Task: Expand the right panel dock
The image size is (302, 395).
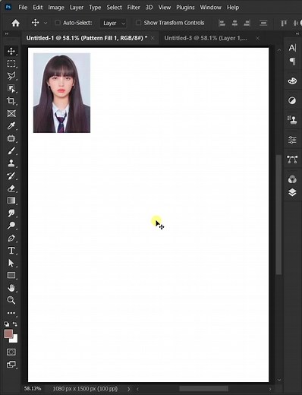Action: [x=297, y=33]
